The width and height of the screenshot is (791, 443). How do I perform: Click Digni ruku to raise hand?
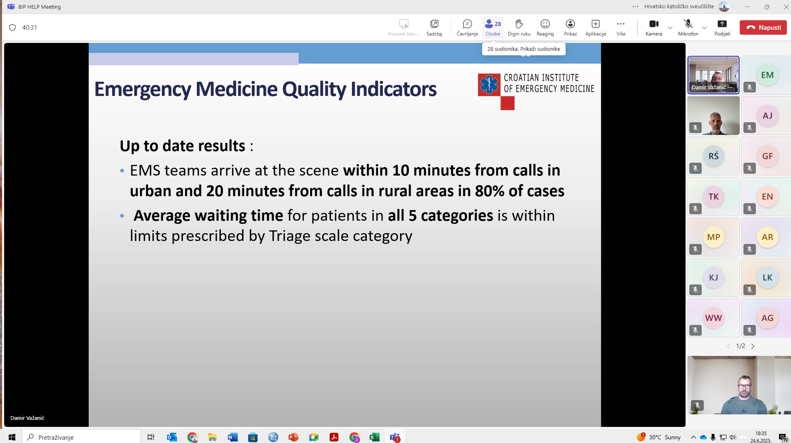click(519, 27)
